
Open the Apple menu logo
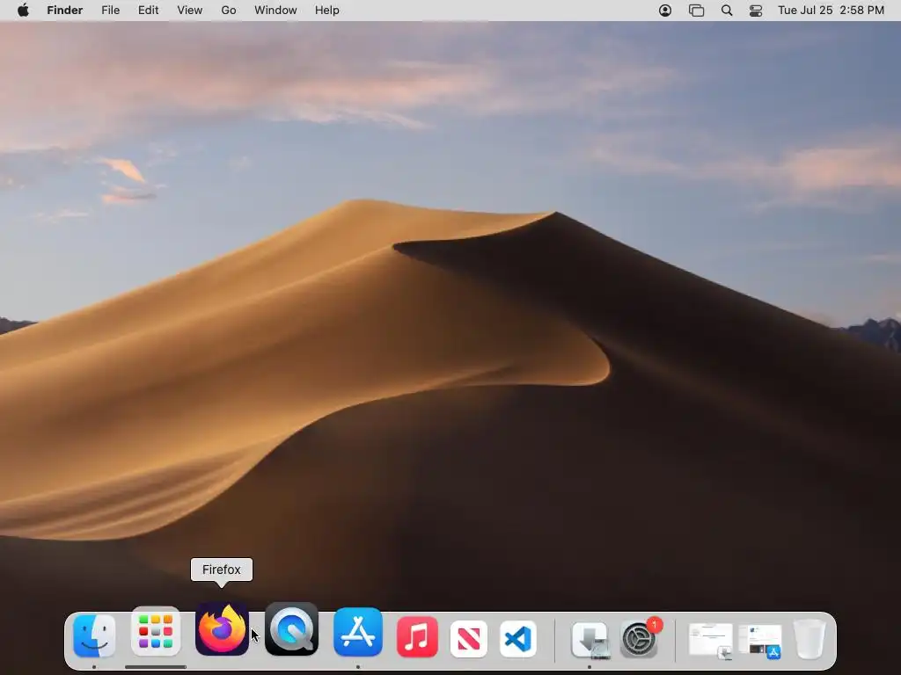(23, 11)
